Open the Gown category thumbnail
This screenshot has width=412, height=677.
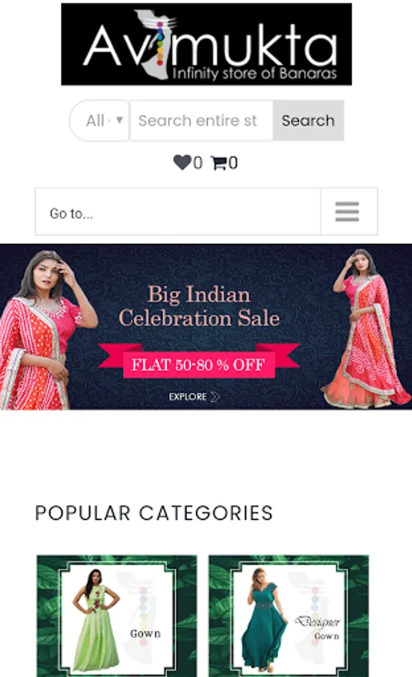point(117,615)
